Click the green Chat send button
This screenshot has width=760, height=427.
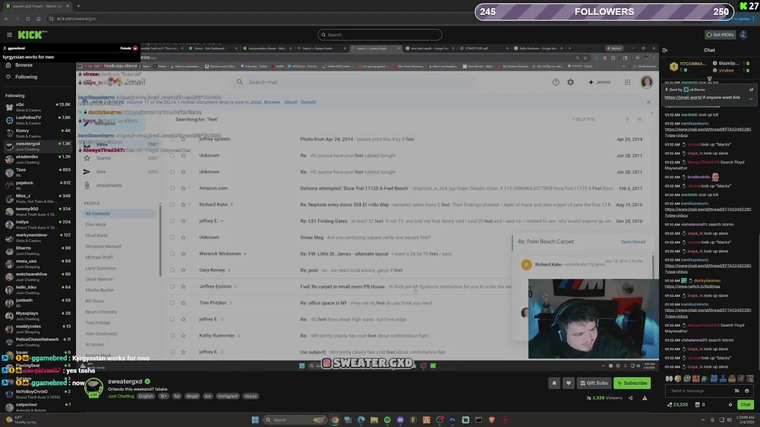click(x=745, y=404)
